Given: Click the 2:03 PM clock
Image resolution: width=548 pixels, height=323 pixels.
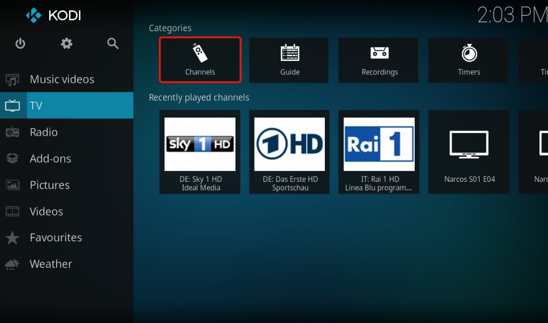Looking at the screenshot, I should click(512, 16).
